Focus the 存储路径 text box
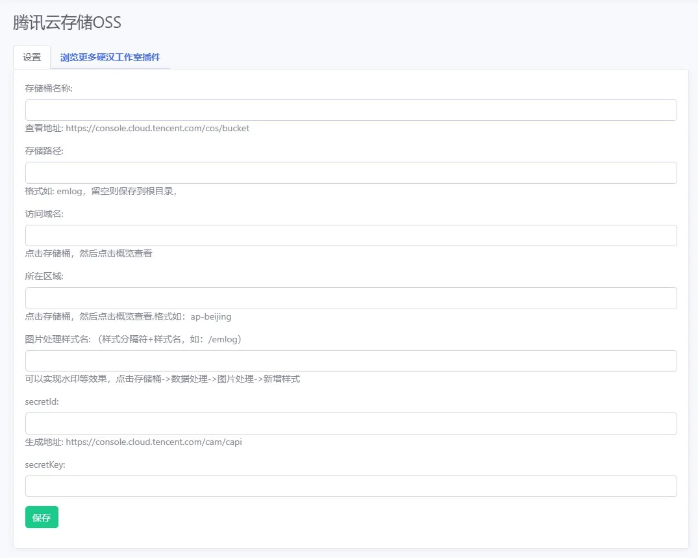Viewport: 698px width, 558px height. 351,173
